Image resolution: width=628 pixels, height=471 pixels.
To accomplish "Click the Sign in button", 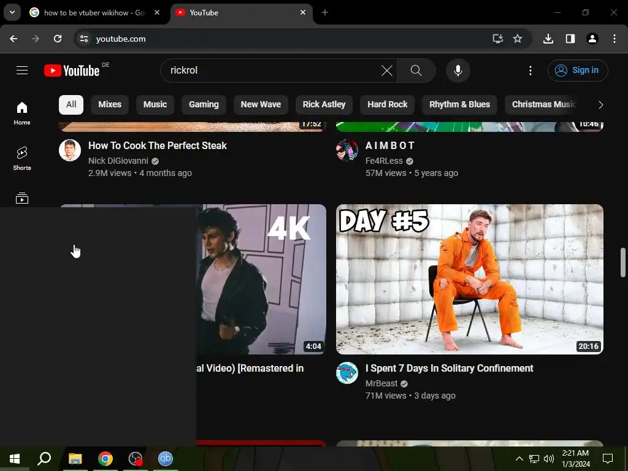I will [578, 71].
